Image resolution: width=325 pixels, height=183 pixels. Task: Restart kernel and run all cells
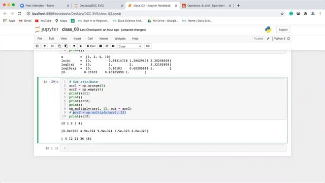tap(113, 46)
